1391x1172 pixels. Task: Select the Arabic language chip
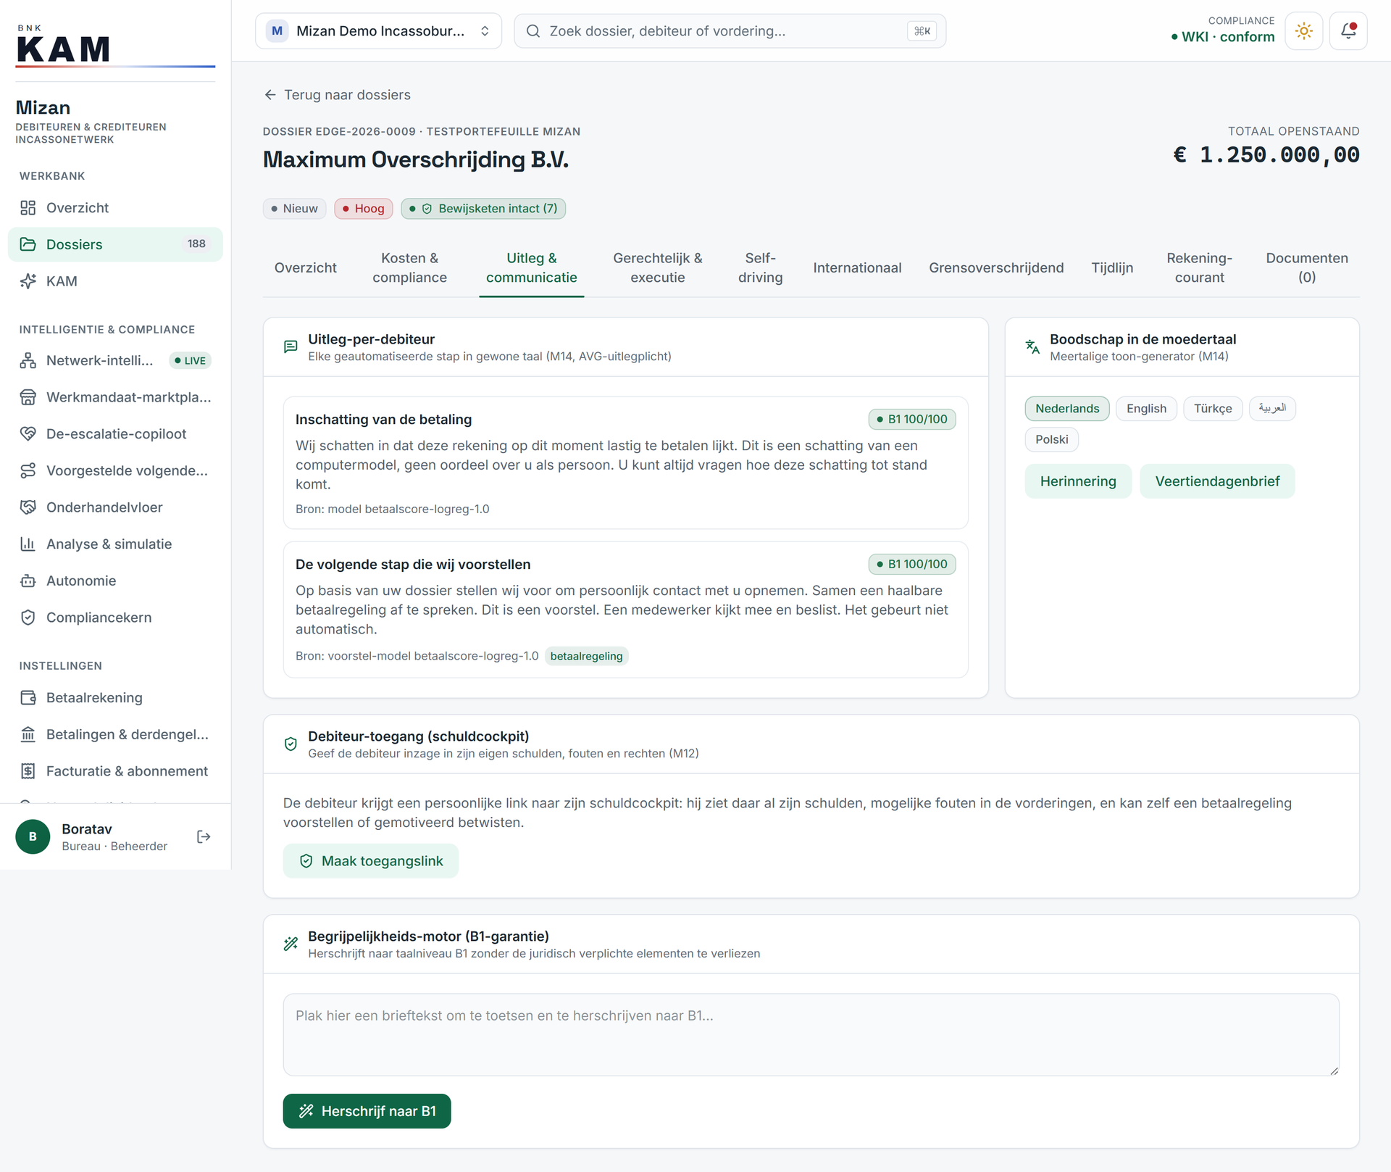(x=1272, y=409)
